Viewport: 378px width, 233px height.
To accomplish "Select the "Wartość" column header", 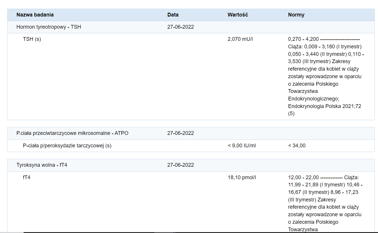I will tap(238, 15).
